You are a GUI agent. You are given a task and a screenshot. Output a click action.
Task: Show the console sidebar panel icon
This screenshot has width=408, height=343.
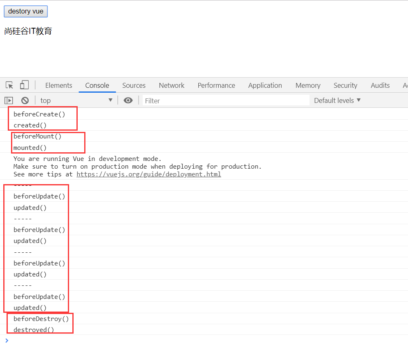coord(9,100)
